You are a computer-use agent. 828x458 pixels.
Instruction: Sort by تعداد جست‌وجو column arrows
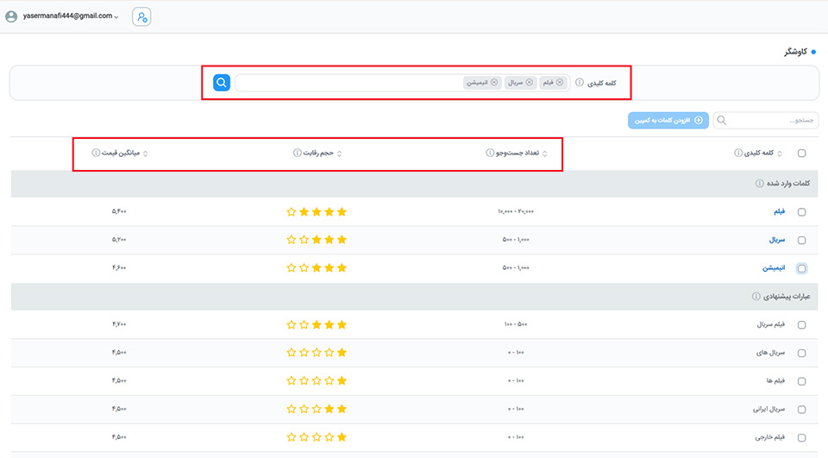point(558,154)
